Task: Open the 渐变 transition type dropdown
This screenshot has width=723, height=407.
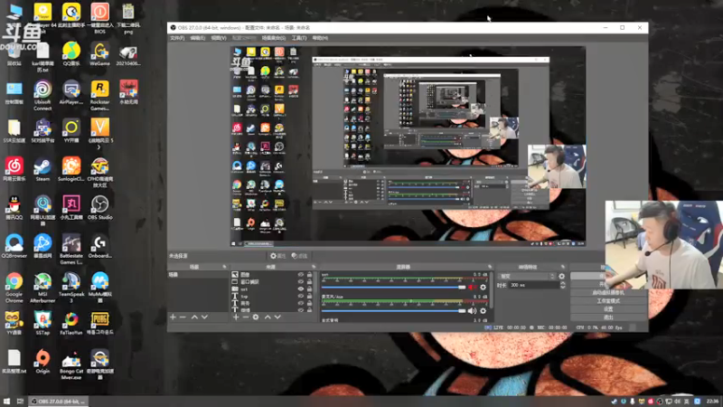Action: click(526, 277)
